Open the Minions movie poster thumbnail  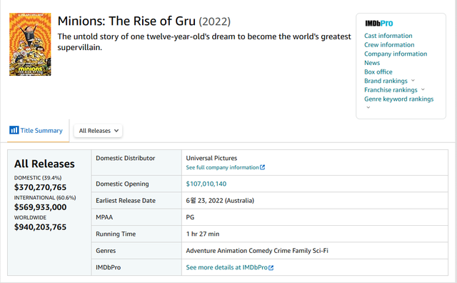tap(30, 44)
